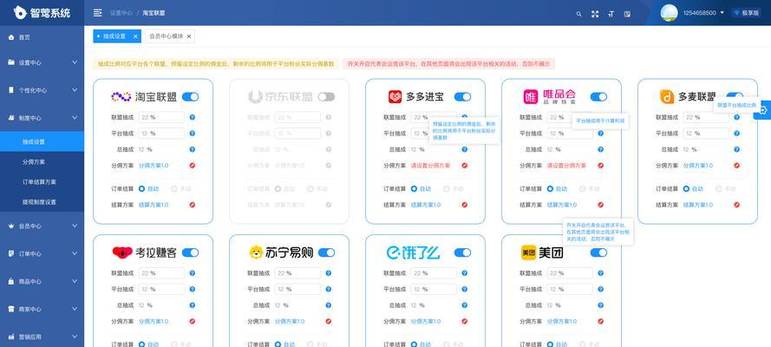
Task: Open the account 1254658500 dropdown
Action: tap(703, 13)
